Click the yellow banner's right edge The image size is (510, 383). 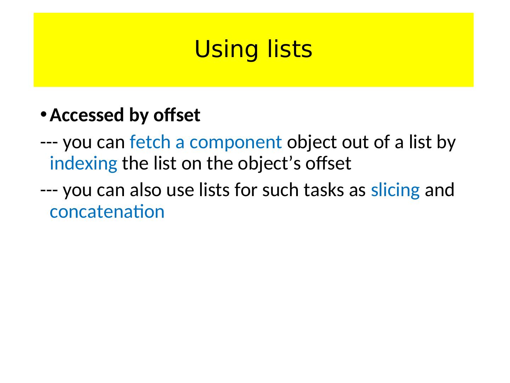click(472, 50)
